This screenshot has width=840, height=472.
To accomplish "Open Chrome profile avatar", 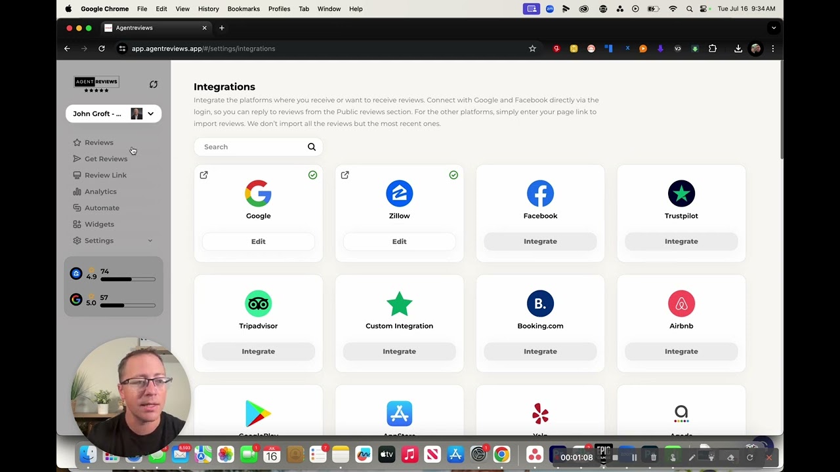I will point(756,49).
